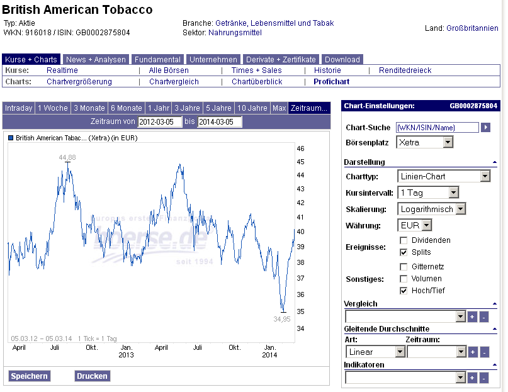The image size is (508, 392).
Task: Open the Charttyp dropdown
Action: 485,177
